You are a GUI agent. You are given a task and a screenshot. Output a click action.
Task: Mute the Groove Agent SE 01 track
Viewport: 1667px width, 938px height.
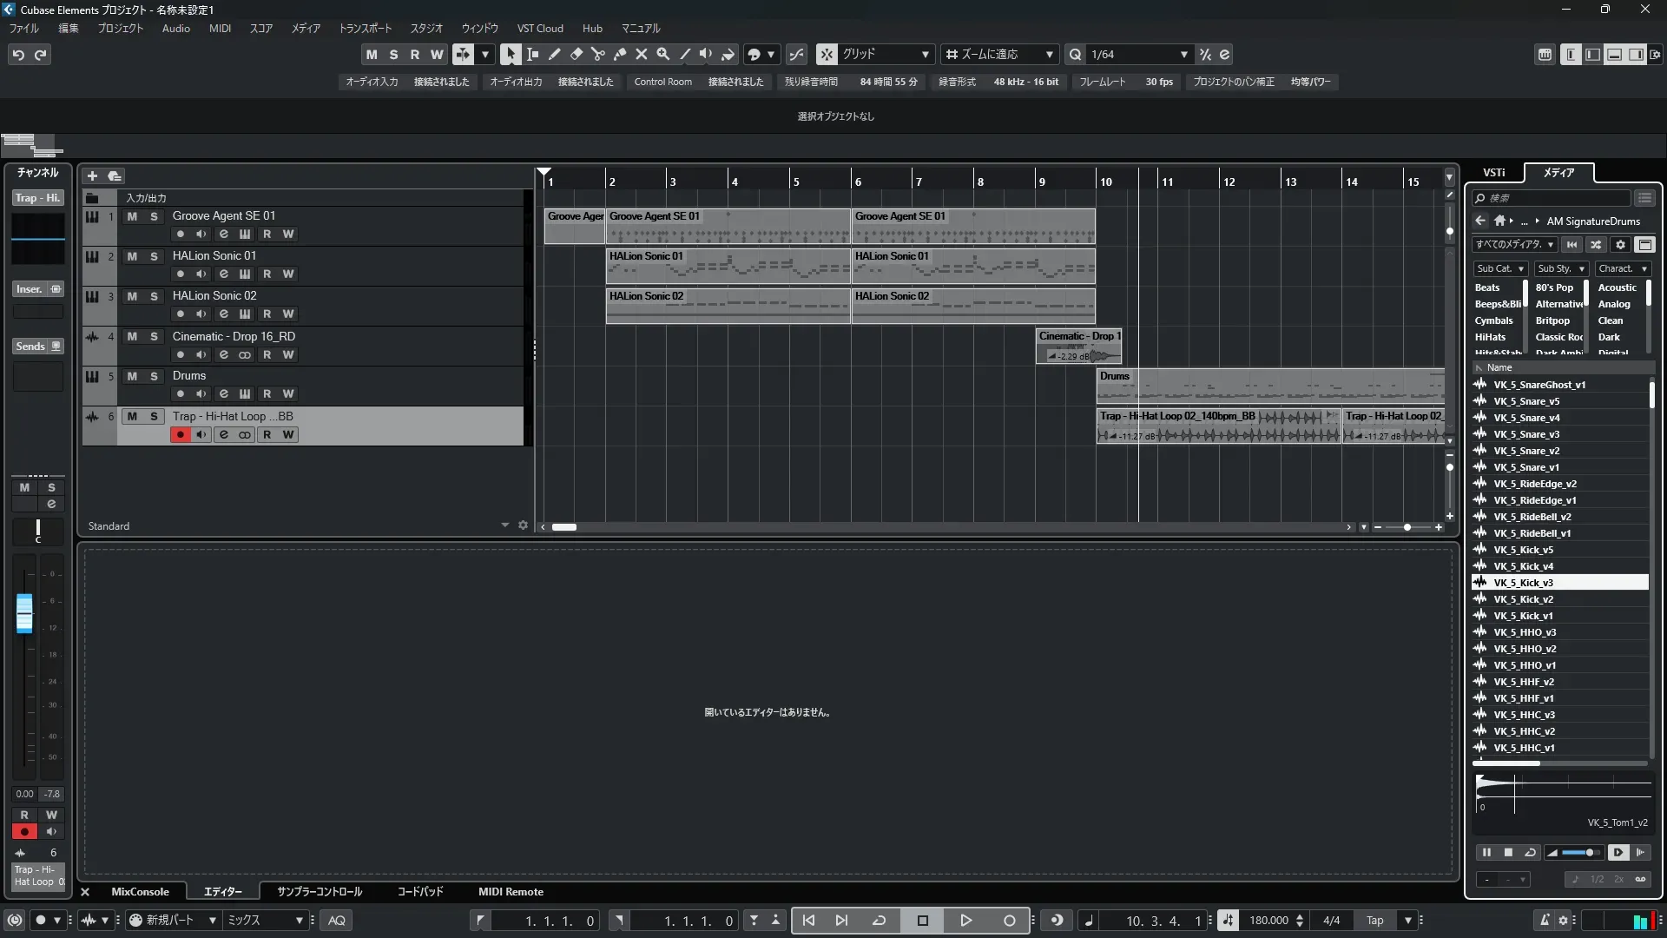pyautogui.click(x=132, y=216)
